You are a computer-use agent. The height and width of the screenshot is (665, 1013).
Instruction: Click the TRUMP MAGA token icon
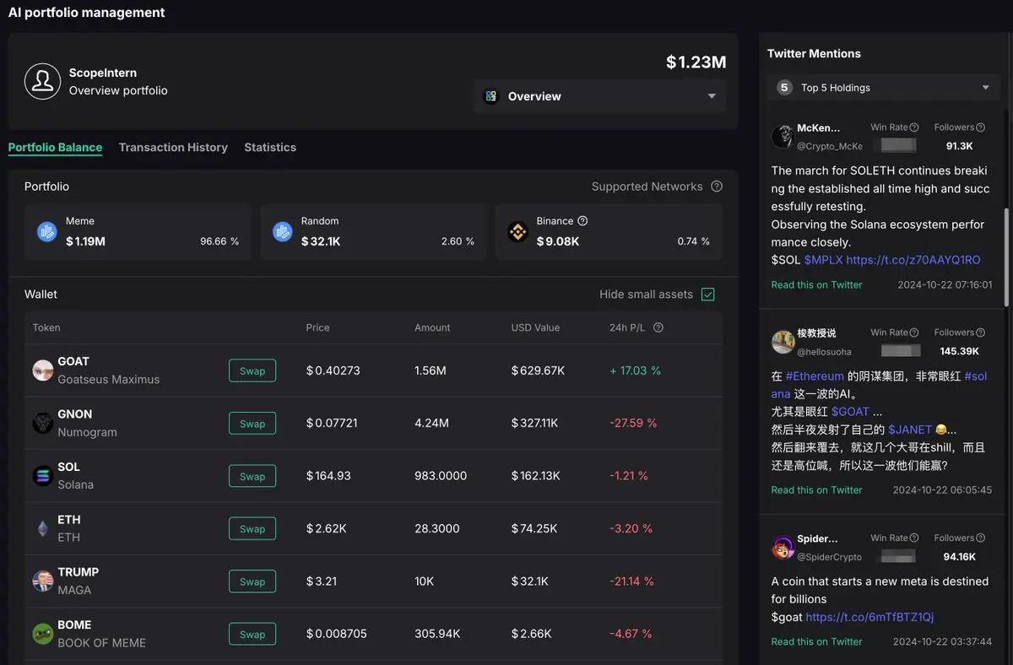[43, 581]
